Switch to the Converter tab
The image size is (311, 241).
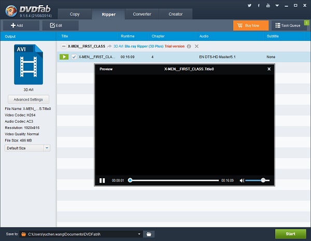pos(142,14)
